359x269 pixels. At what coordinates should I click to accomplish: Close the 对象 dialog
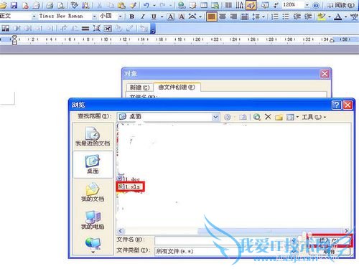pos(325,74)
